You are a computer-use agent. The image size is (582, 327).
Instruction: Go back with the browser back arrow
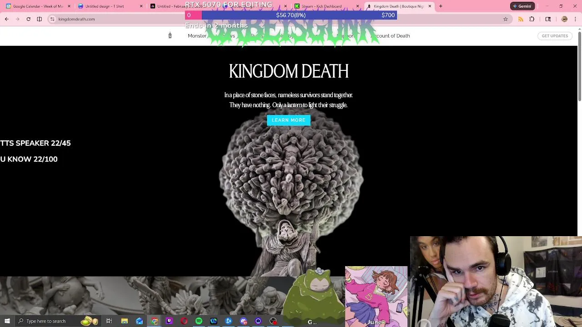6,19
